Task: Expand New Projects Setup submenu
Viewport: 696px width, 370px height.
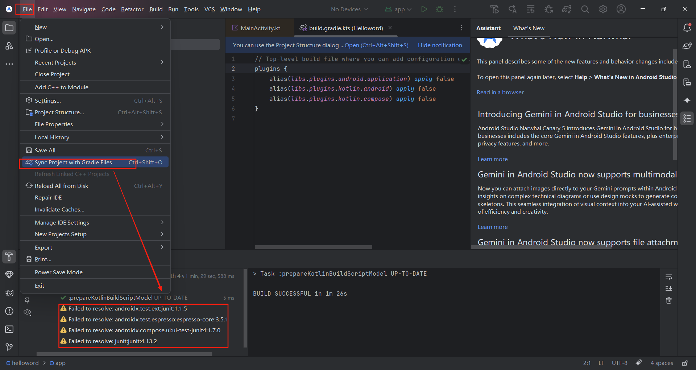Action: (95, 234)
